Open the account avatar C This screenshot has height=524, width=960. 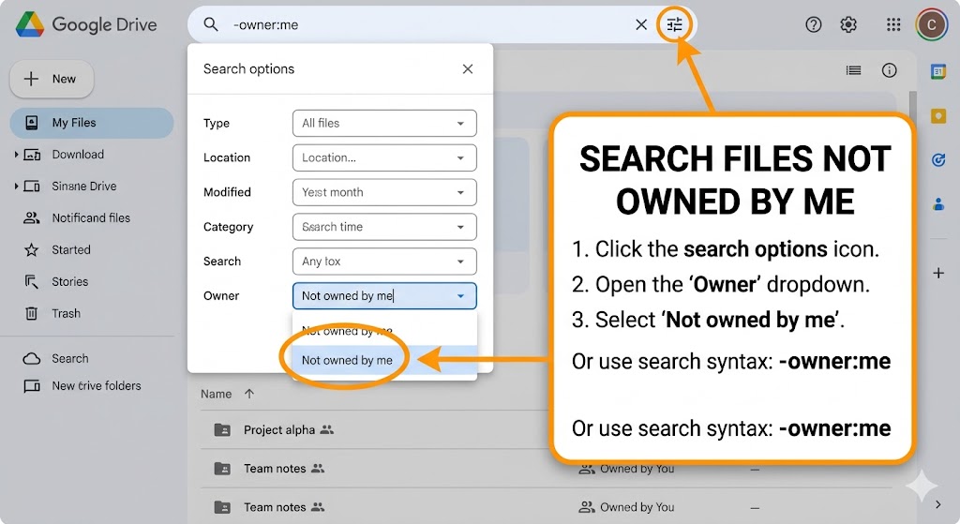click(x=931, y=24)
